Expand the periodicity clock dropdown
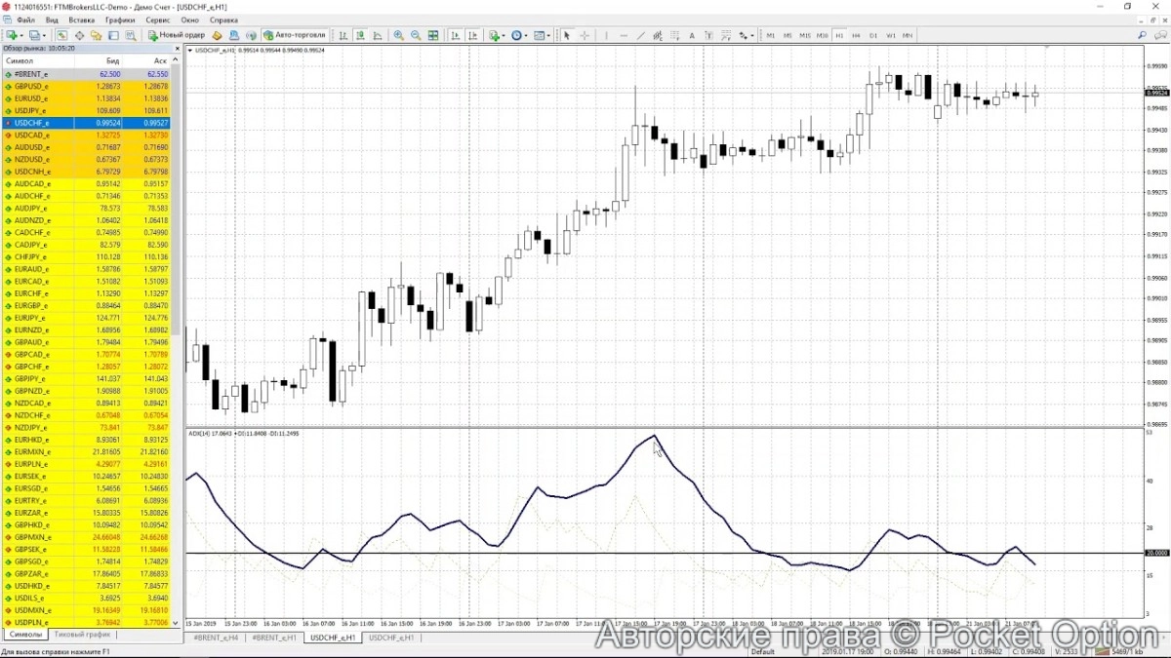This screenshot has height=658, width=1171. point(527,35)
